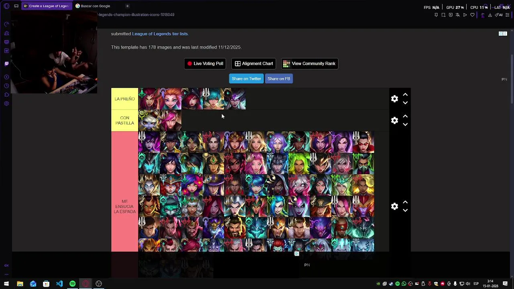Click Share on FB button
The image size is (514, 289).
[279, 79]
